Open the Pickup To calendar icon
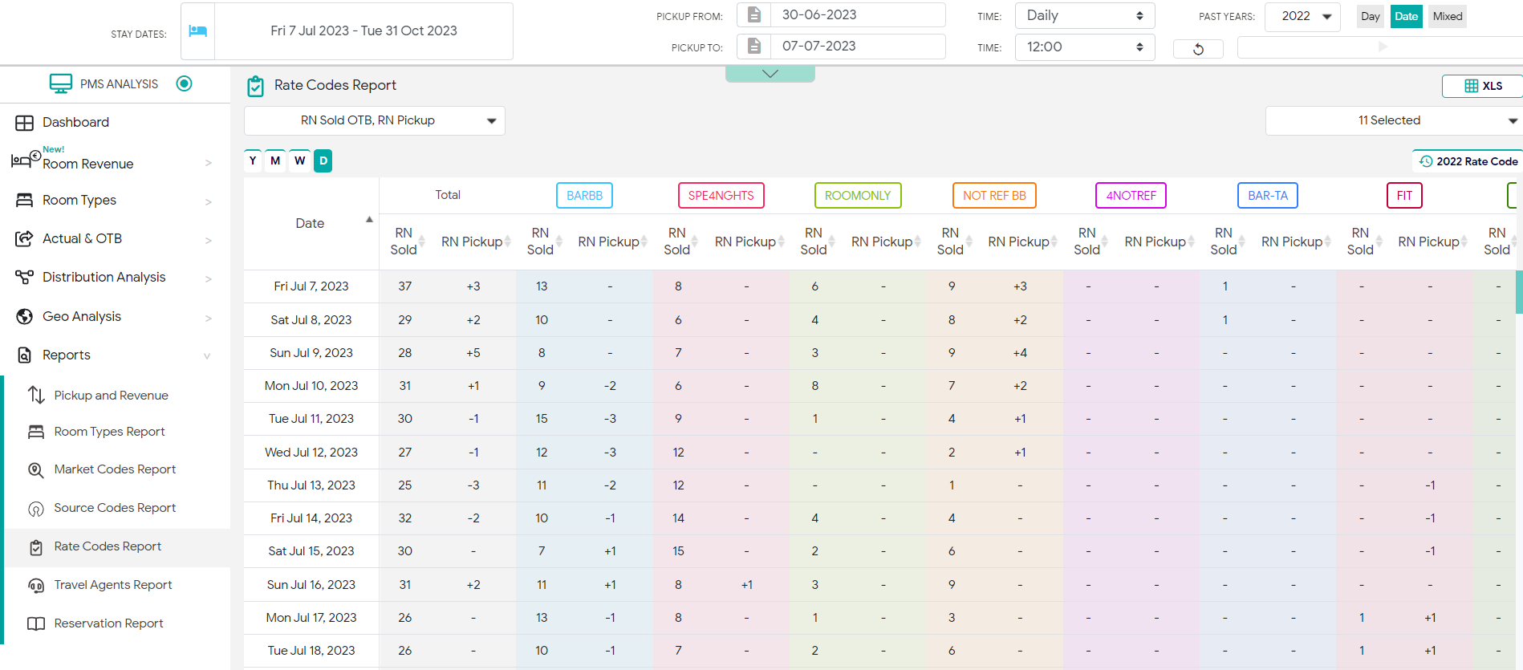The width and height of the screenshot is (1523, 670). click(753, 47)
